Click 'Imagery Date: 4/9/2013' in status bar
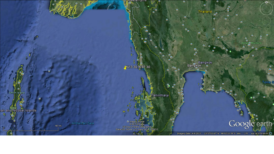 click(189, 134)
